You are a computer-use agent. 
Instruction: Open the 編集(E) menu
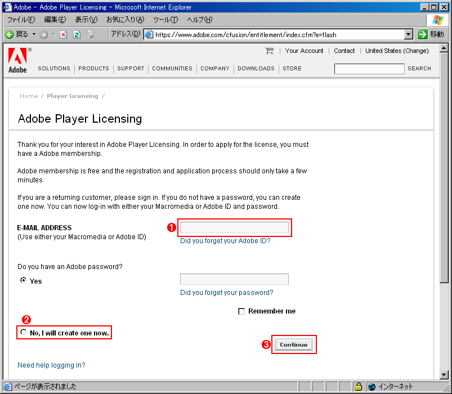click(x=55, y=20)
